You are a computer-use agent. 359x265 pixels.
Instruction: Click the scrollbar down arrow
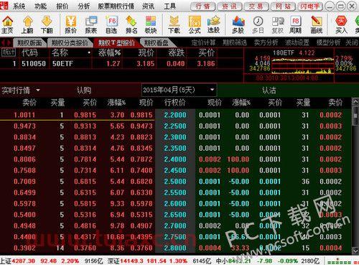click(355, 251)
